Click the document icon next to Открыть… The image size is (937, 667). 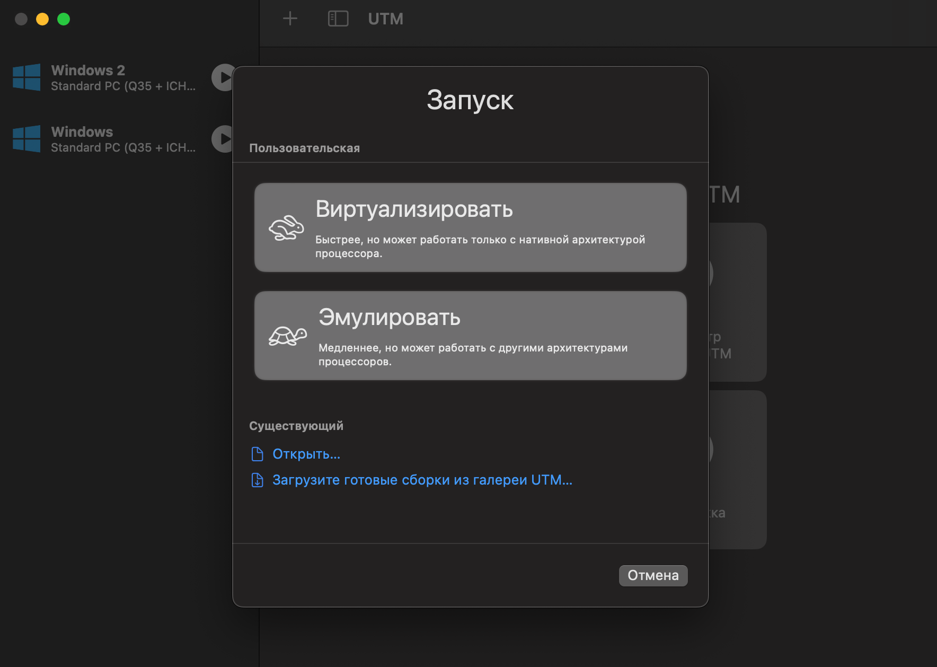257,454
